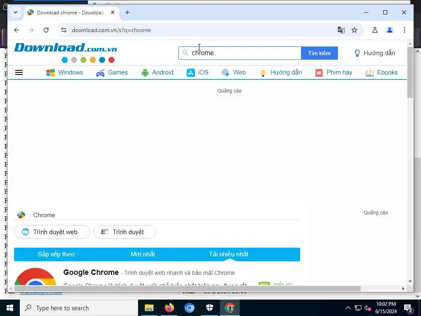This screenshot has height=316, width=421.
Task: Open Windows Security shield in taskbar
Action: point(209,308)
